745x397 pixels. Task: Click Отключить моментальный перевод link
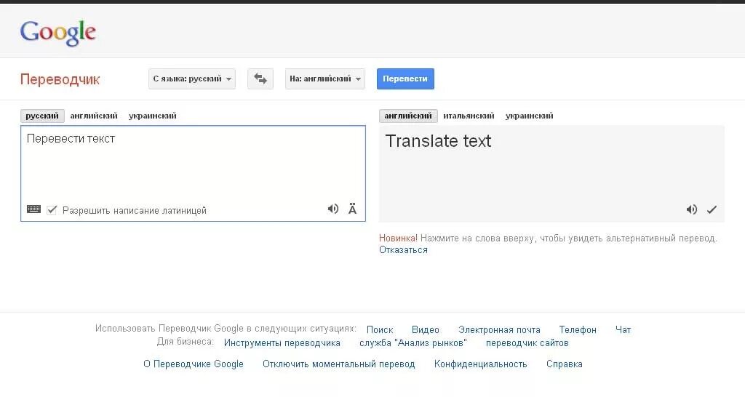(x=339, y=364)
